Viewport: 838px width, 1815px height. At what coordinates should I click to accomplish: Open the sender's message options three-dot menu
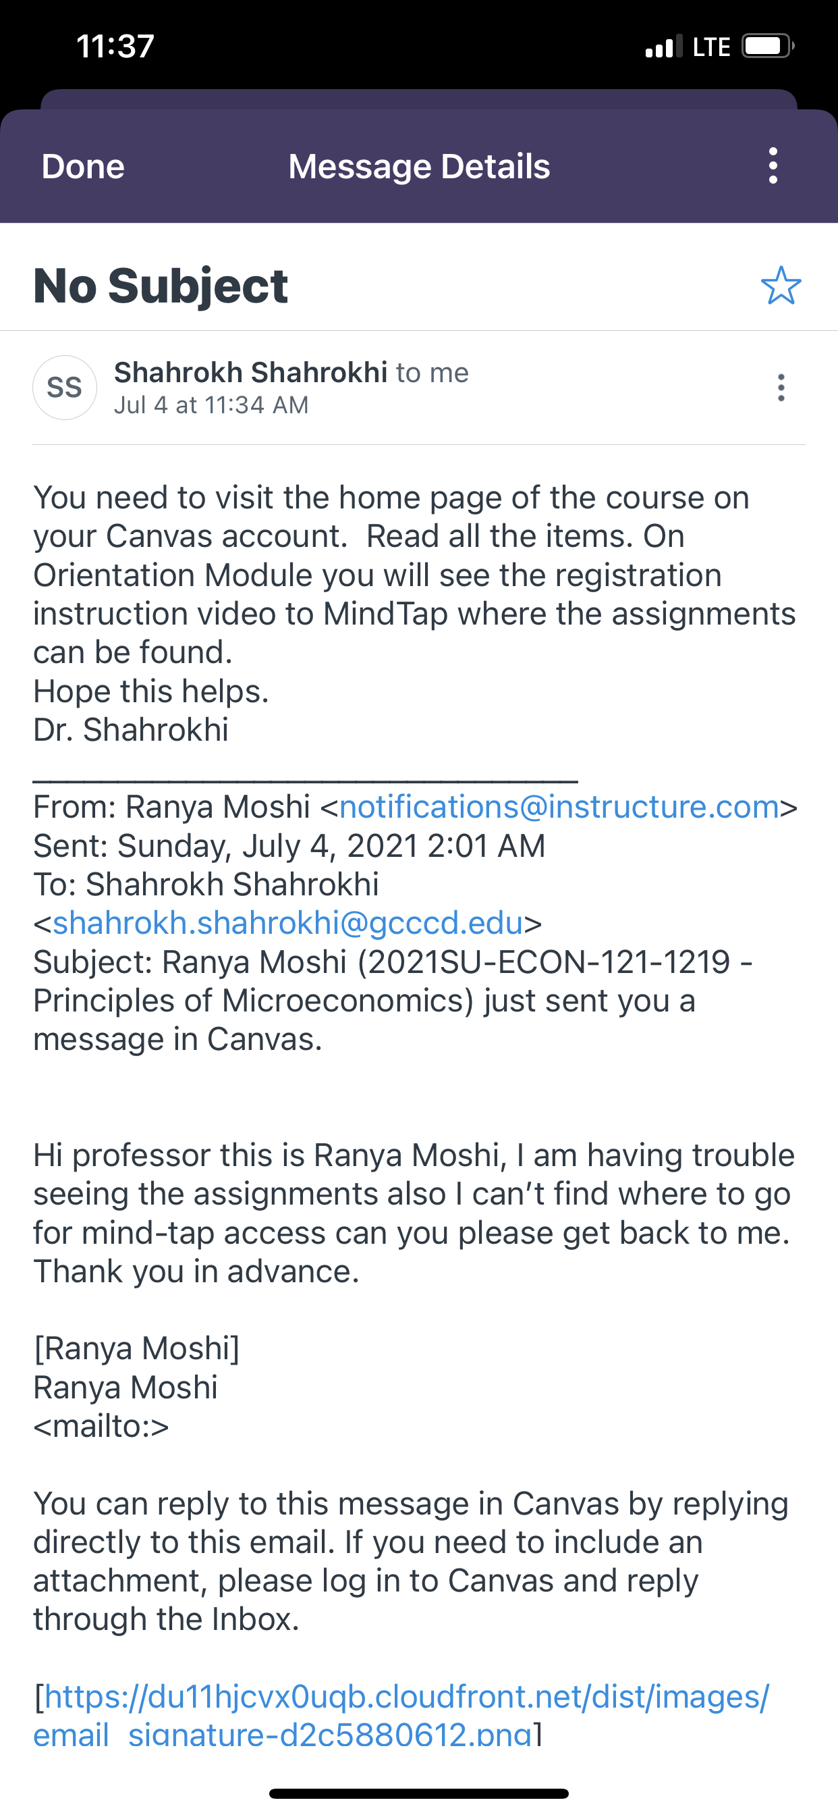[x=781, y=388]
